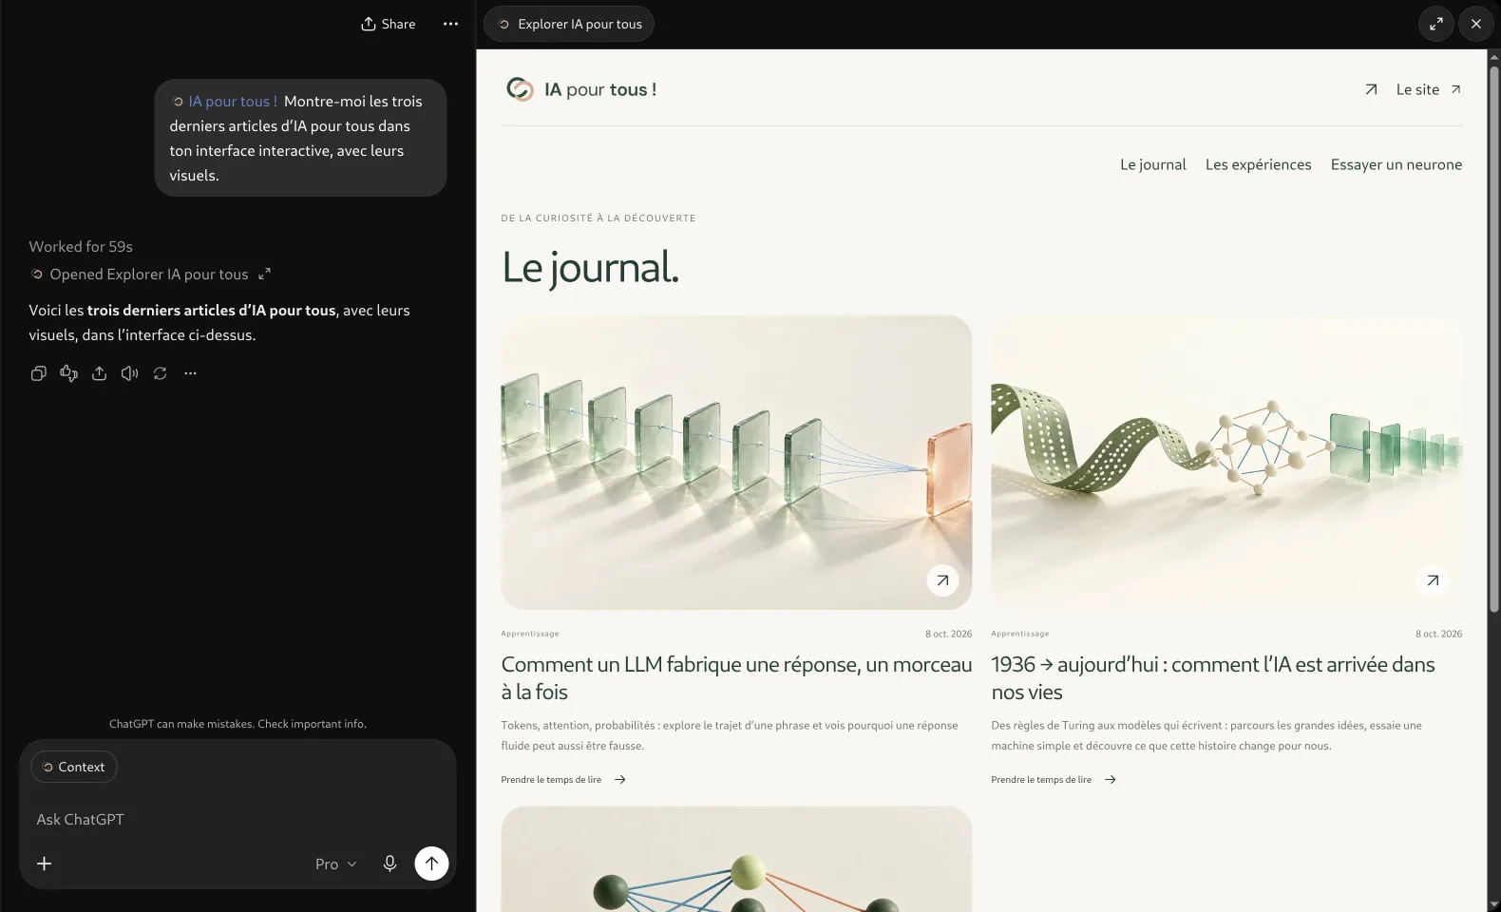Image resolution: width=1501 pixels, height=912 pixels.
Task: Click the article panel vertical scrollbar
Action: point(1493,338)
